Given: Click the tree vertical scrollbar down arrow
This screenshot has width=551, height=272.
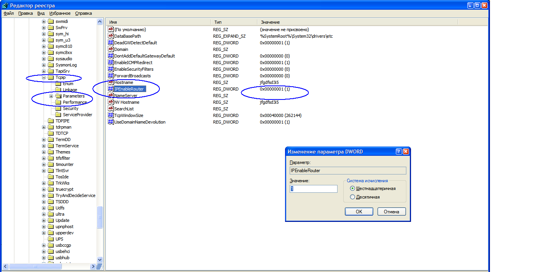Looking at the screenshot, I should click(100, 260).
